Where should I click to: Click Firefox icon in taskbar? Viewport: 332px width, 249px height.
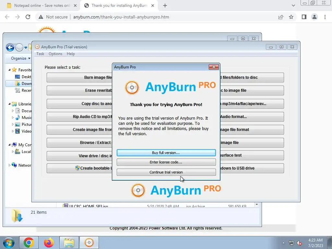[x=49, y=243]
